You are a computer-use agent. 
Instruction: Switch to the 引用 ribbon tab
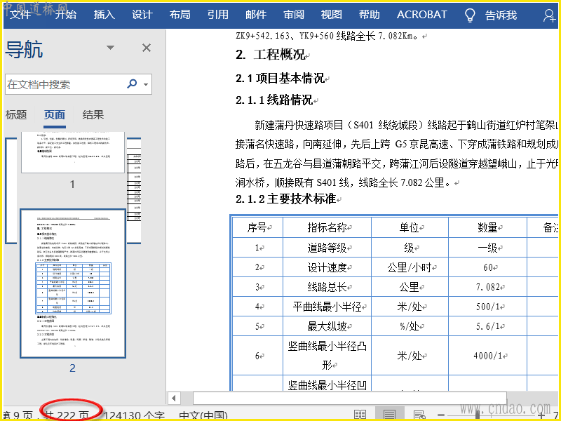(x=217, y=15)
